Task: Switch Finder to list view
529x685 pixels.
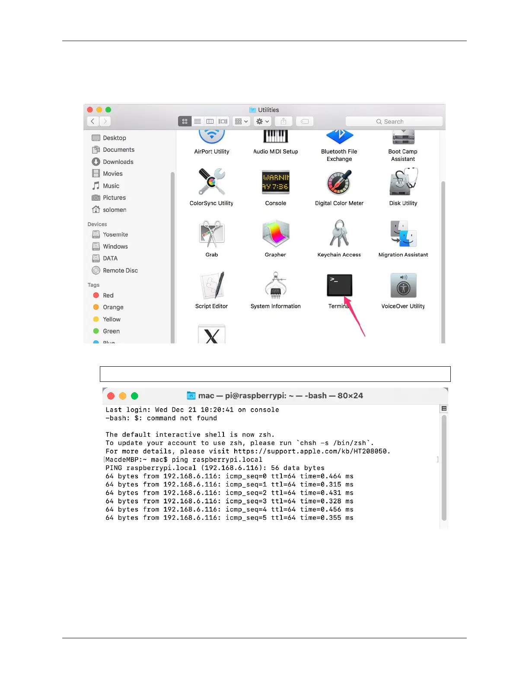Action: click(198, 122)
